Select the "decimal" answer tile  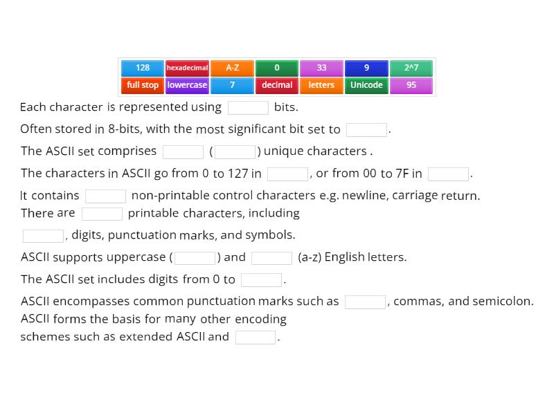pos(276,85)
